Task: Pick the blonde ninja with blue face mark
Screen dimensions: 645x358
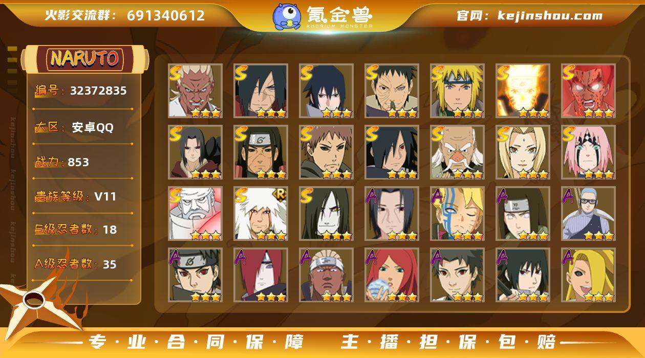Action: 457,214
